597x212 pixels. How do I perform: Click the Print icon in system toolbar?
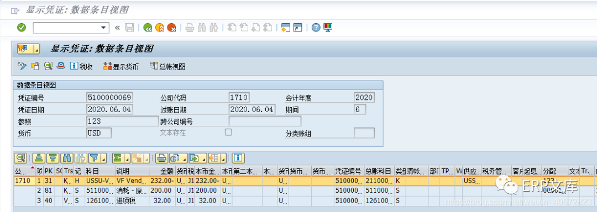point(190,28)
